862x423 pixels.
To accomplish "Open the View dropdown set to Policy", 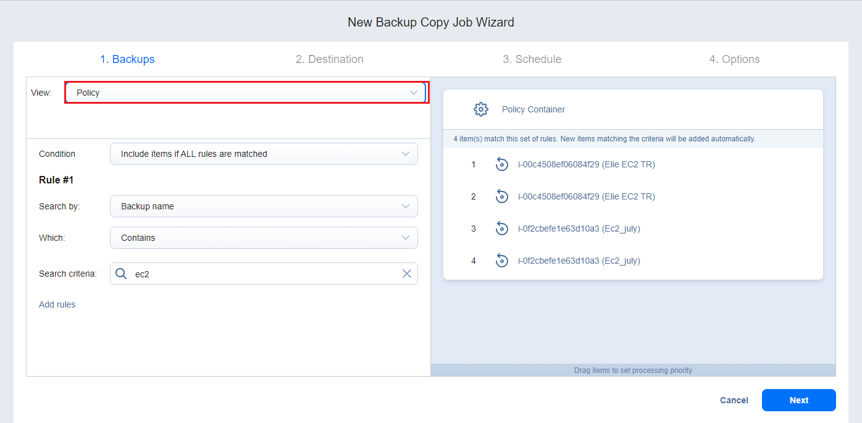I will [246, 93].
